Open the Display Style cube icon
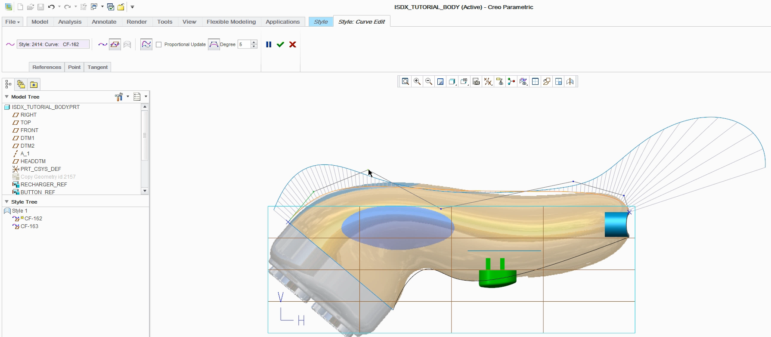 452,81
